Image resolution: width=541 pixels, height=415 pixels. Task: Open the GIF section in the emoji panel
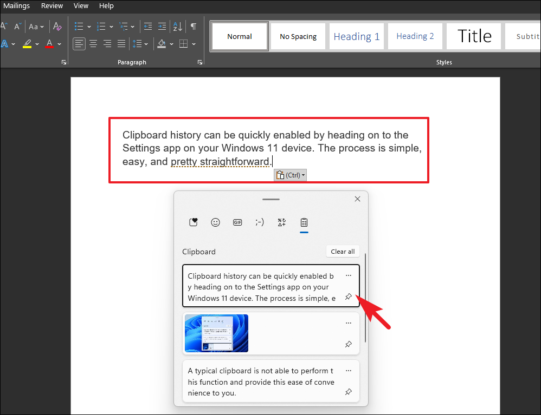click(237, 222)
